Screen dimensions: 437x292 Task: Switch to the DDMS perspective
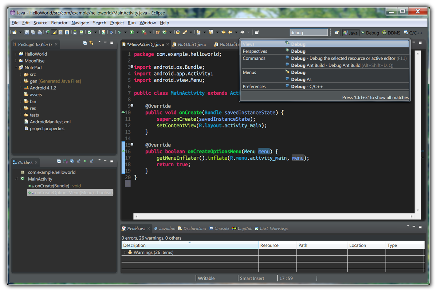[x=391, y=33]
